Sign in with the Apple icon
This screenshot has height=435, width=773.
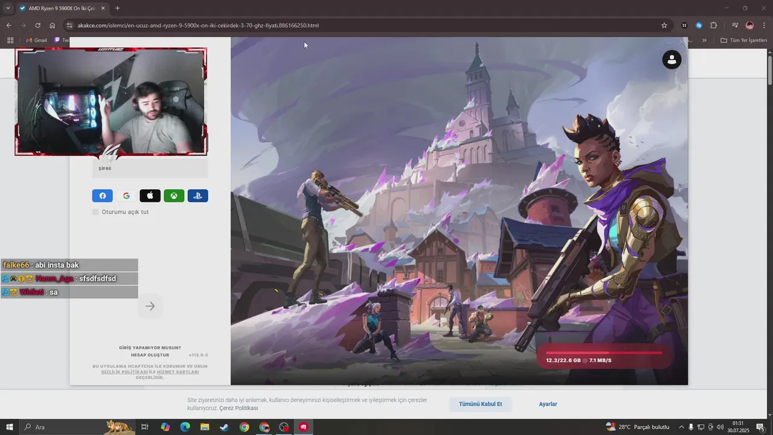tap(150, 196)
